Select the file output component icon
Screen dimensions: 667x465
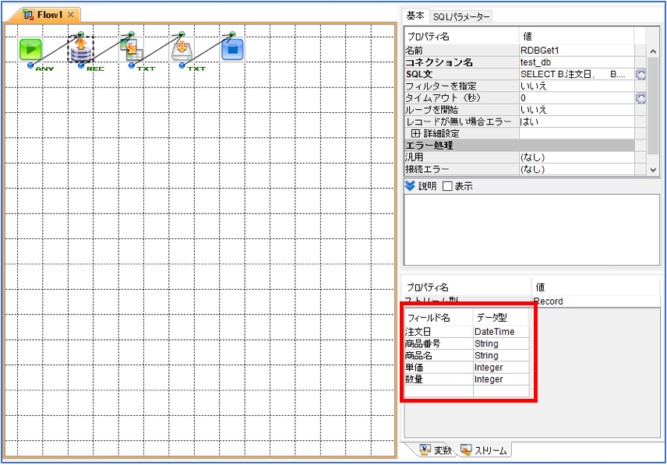(182, 50)
